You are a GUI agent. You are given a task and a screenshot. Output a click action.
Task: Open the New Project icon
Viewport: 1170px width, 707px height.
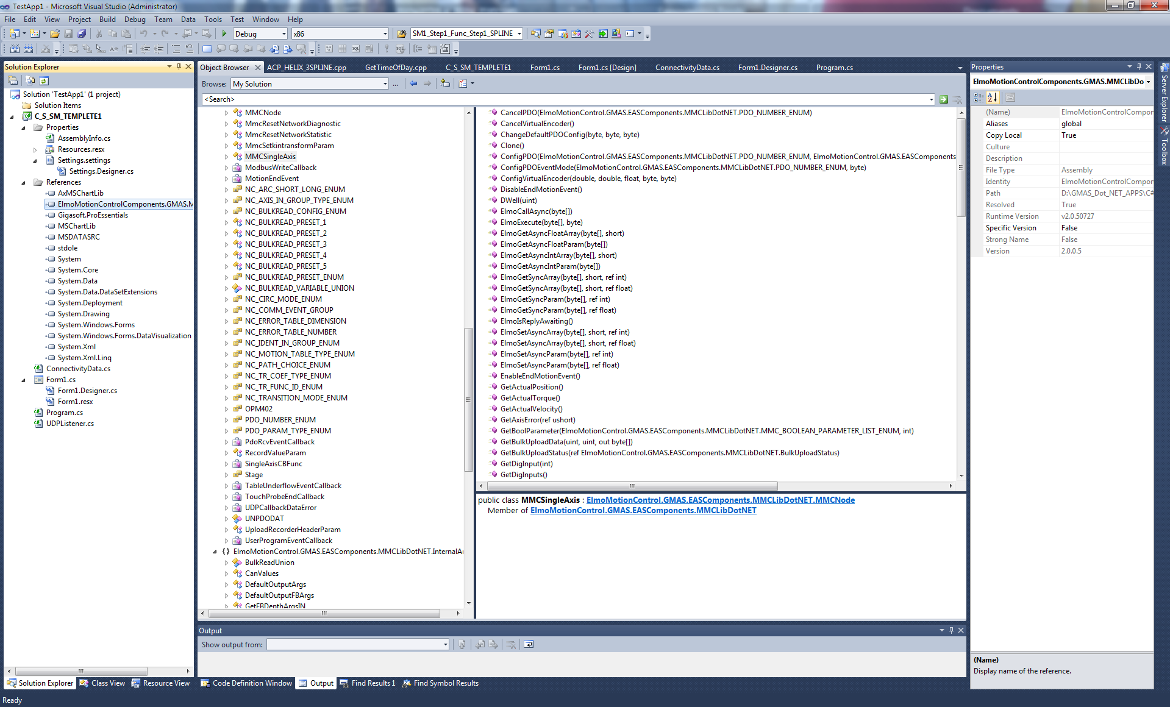(x=14, y=34)
